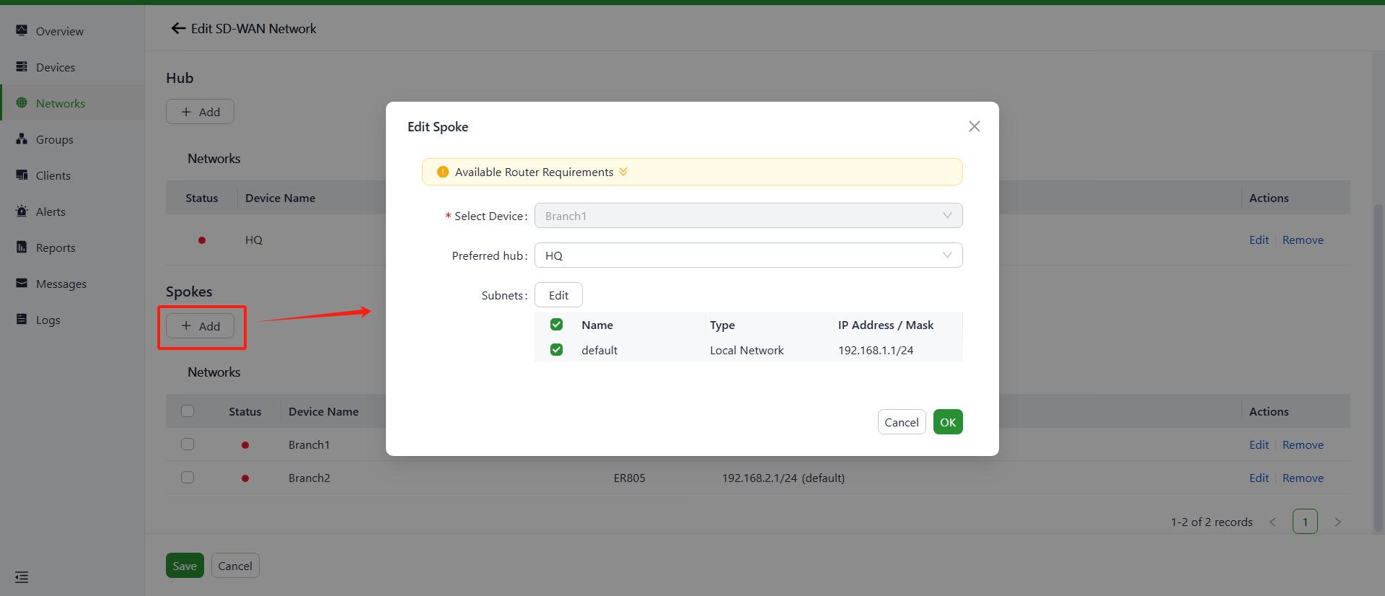The image size is (1385, 596).
Task: Open the Select Device dropdown
Action: 748,216
